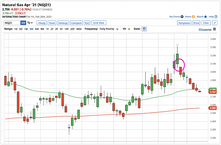Open the Watch link

tap(200, 17)
